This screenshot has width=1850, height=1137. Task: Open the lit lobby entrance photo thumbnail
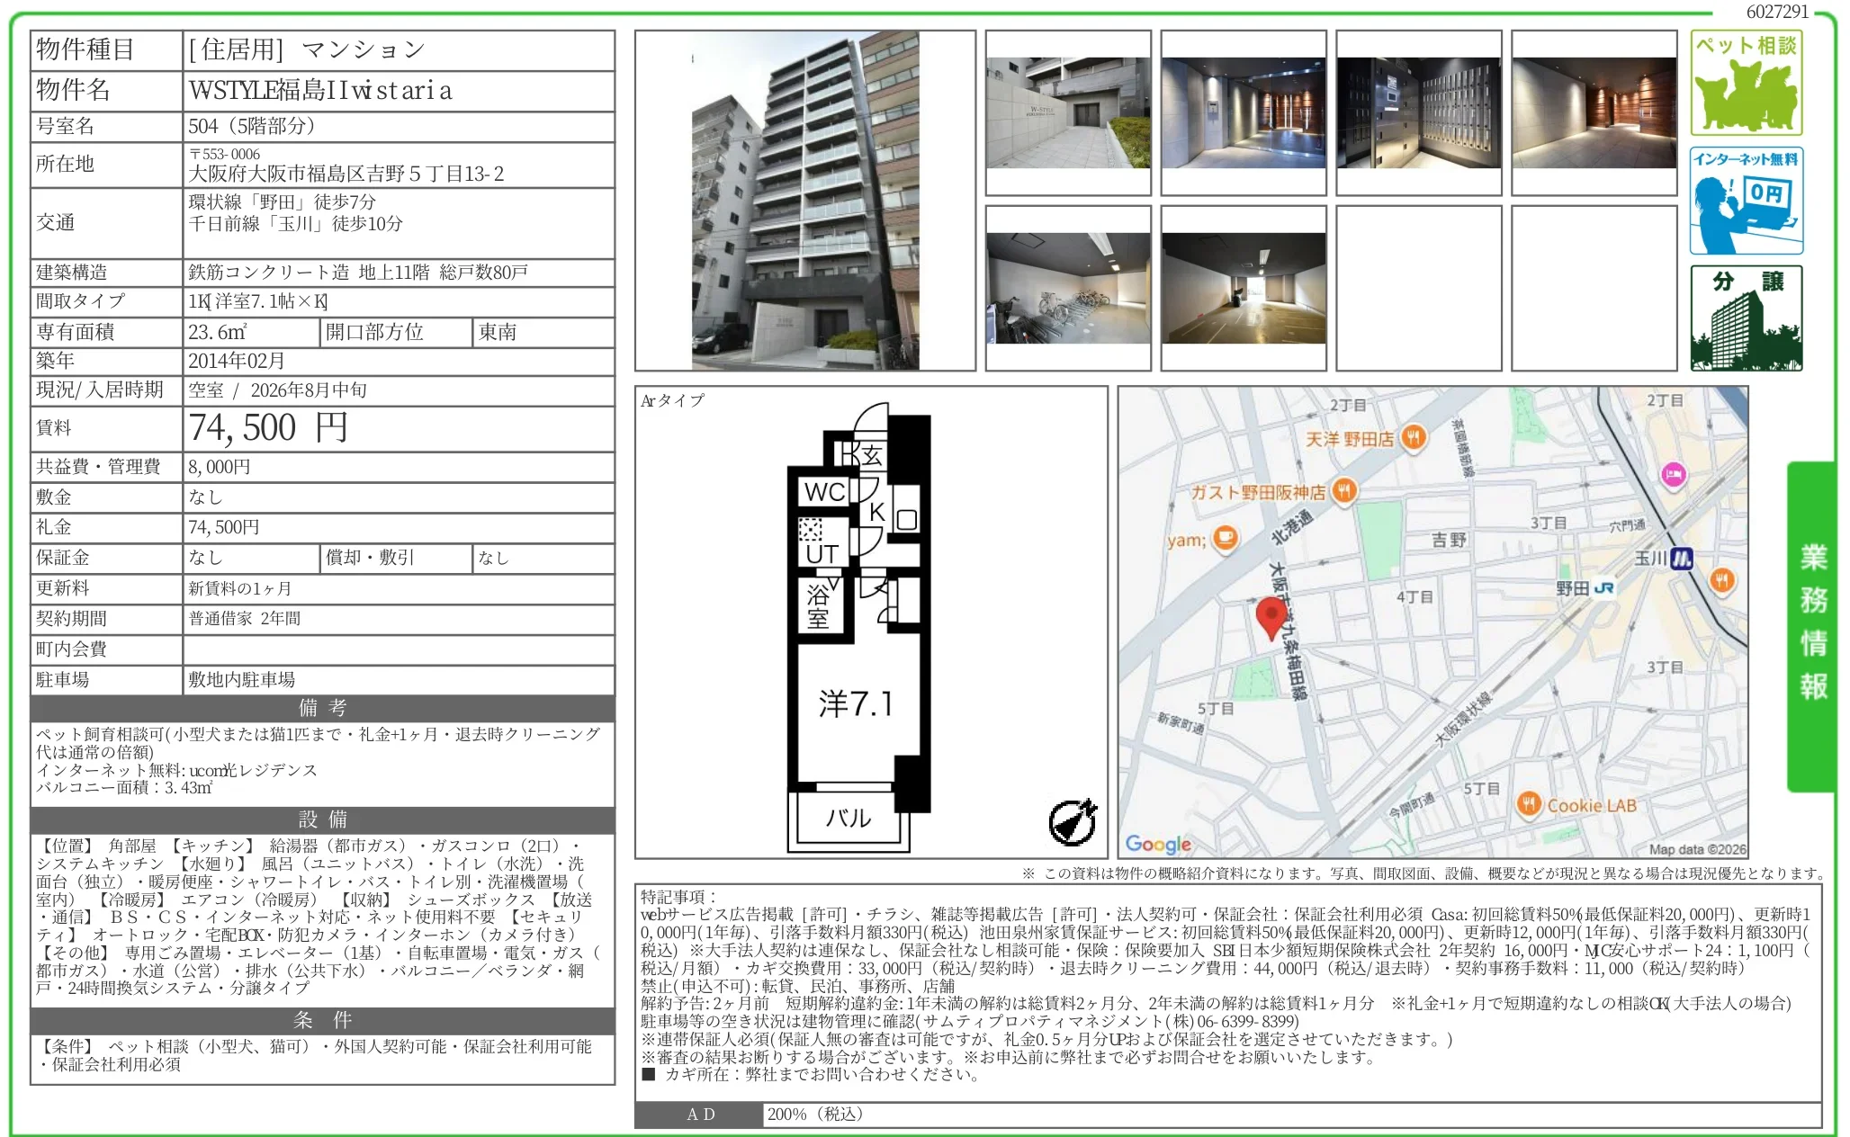point(1244,113)
